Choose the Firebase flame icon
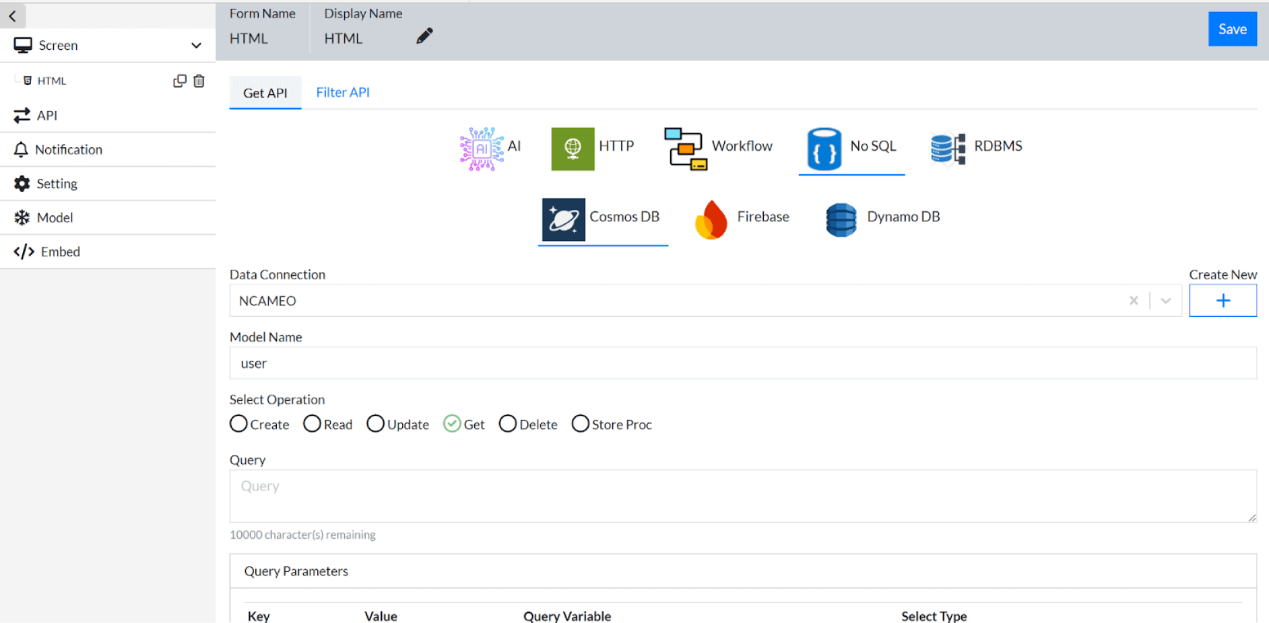 [x=711, y=220]
